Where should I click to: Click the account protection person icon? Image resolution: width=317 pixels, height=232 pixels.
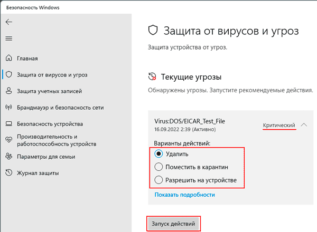(8, 91)
